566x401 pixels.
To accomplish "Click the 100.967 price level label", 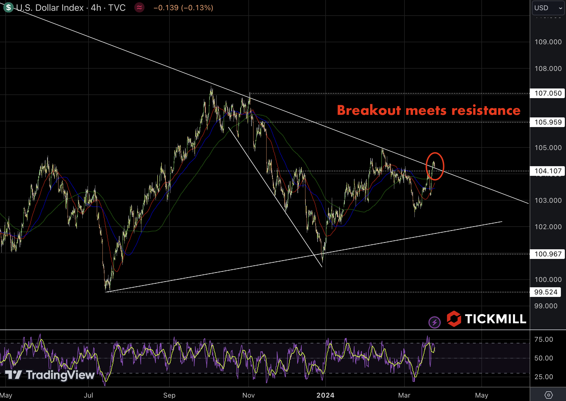I will 548,254.
